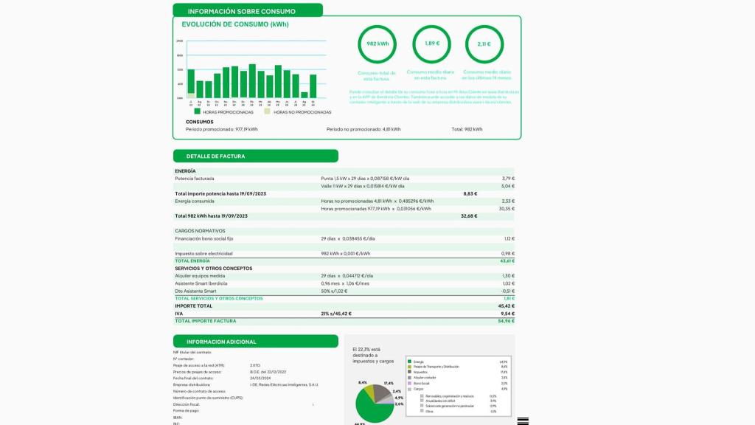
Task: Click the '32,68 €' energy total
Action: [x=469, y=216]
